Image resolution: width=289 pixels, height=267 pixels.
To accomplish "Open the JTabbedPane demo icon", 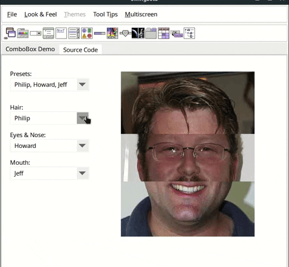I will point(151,33).
